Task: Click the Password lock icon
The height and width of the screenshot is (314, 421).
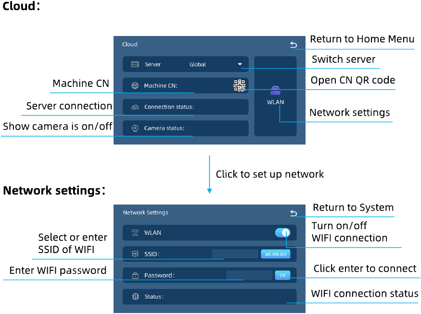Action: click(x=135, y=276)
